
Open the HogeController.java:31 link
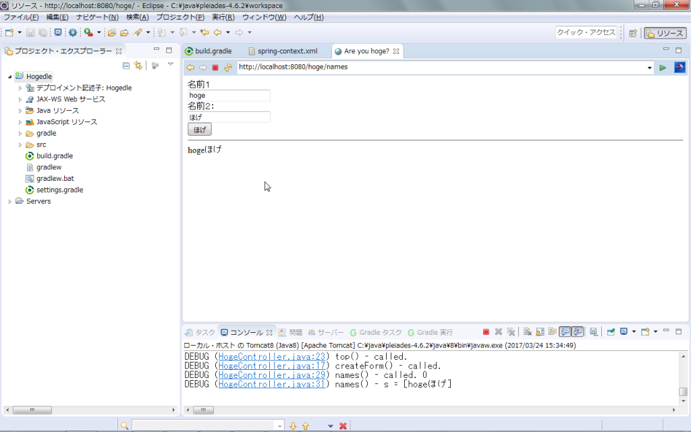pos(271,384)
